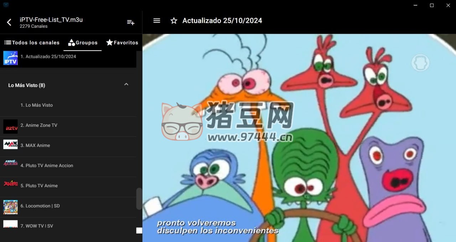Click the channel list scrollbar thumb

pyautogui.click(x=139, y=199)
